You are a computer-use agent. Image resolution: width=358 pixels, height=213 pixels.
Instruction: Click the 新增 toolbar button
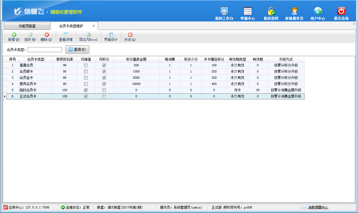point(14,37)
